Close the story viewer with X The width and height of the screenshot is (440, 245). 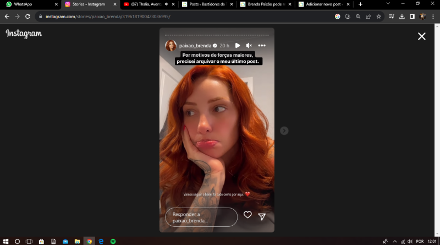tap(421, 36)
